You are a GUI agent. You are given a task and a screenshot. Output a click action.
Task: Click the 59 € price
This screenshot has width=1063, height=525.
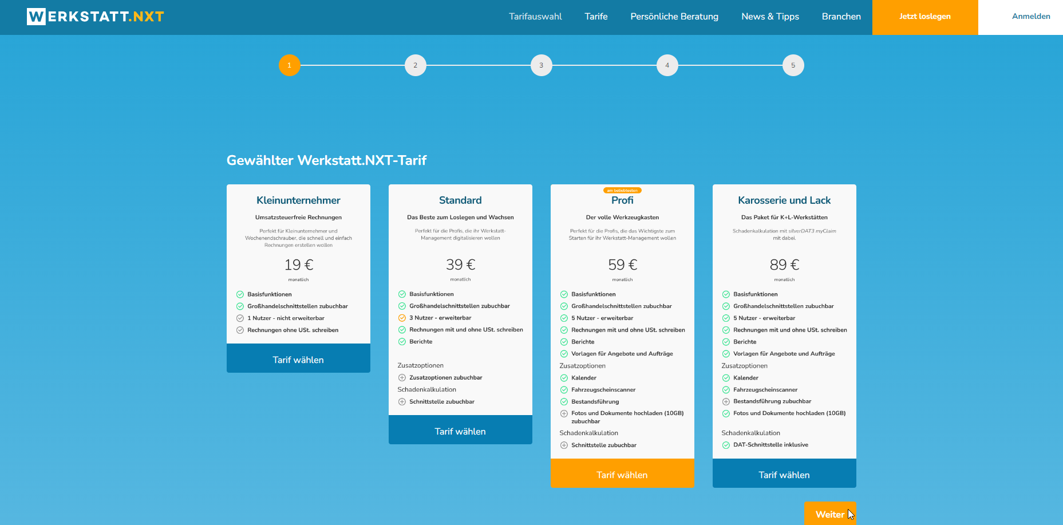pos(622,265)
